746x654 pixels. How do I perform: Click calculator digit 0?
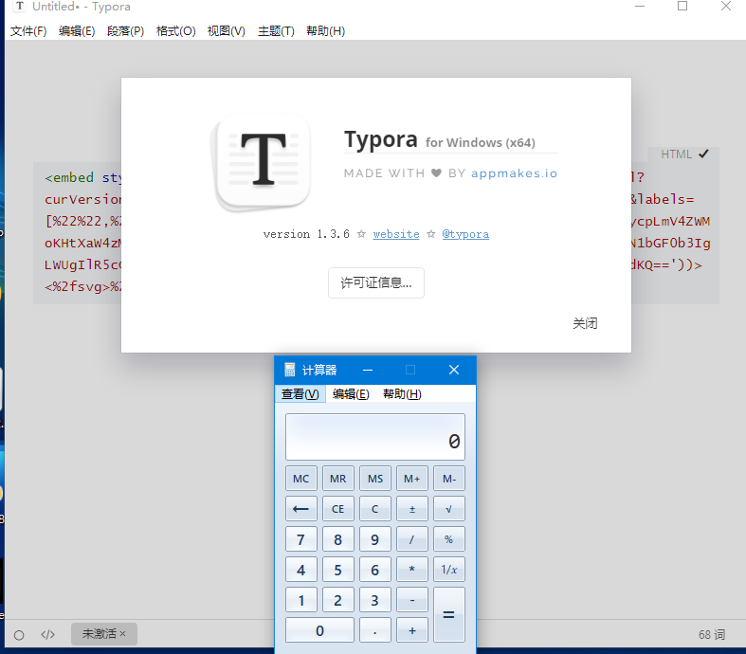click(x=319, y=630)
